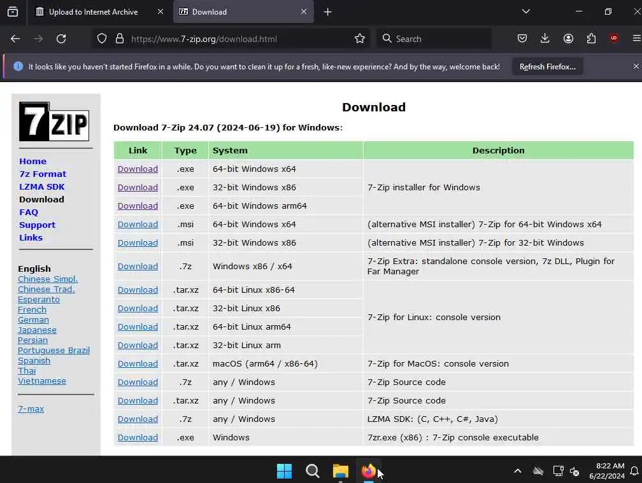Open Home in the sidebar menu

(32, 161)
